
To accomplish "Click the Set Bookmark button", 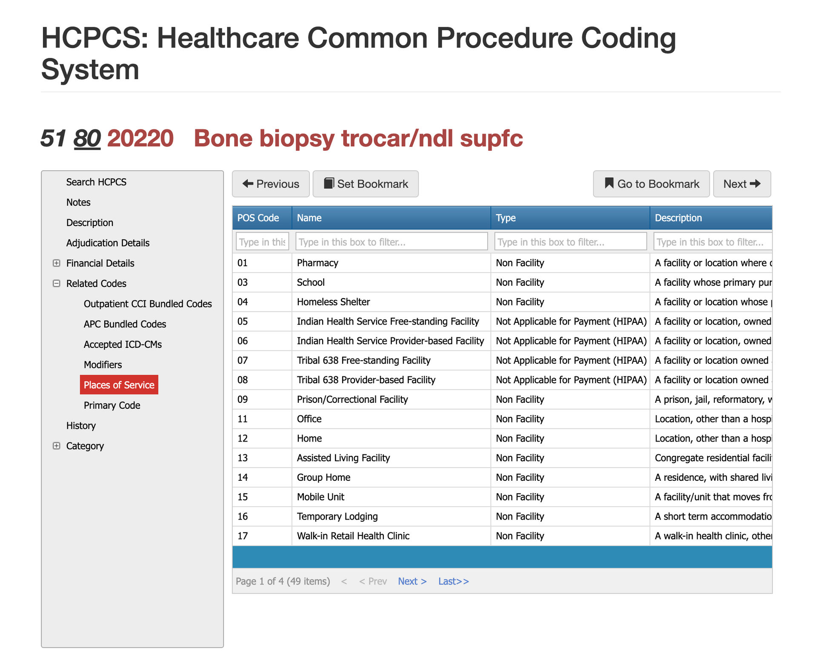I will click(x=366, y=184).
